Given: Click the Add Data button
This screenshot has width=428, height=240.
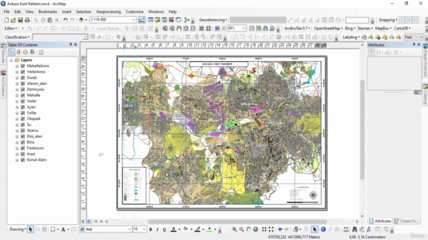Looking at the screenshot, I should [81, 20].
